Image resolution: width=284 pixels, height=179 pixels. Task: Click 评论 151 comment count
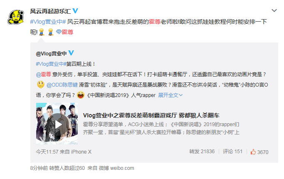click(x=232, y=152)
